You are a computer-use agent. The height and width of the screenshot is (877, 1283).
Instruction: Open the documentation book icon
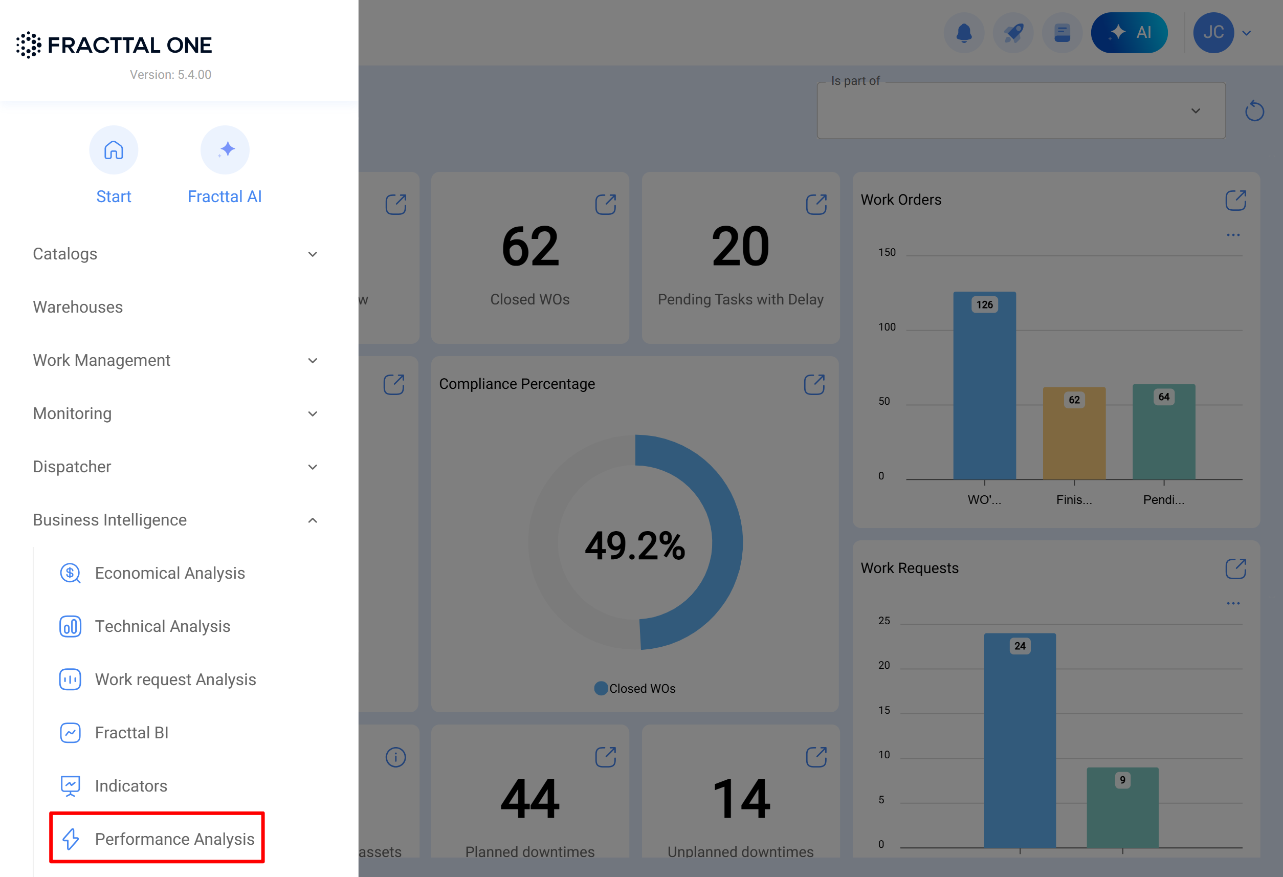(x=1061, y=33)
